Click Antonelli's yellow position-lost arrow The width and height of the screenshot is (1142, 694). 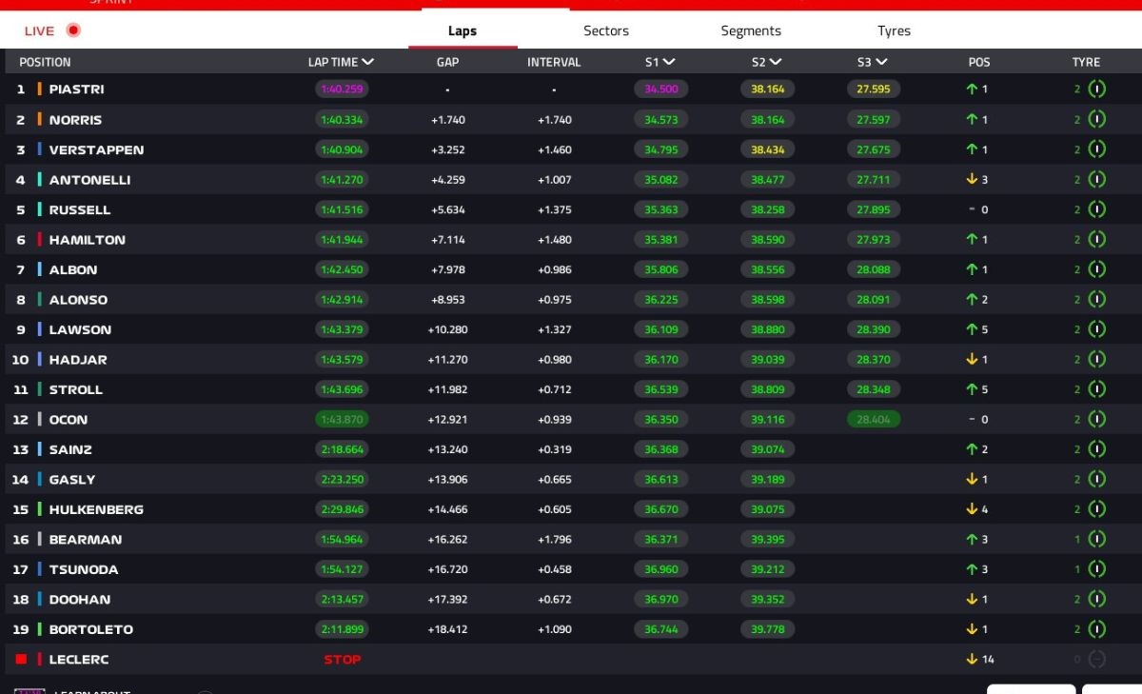972,180
